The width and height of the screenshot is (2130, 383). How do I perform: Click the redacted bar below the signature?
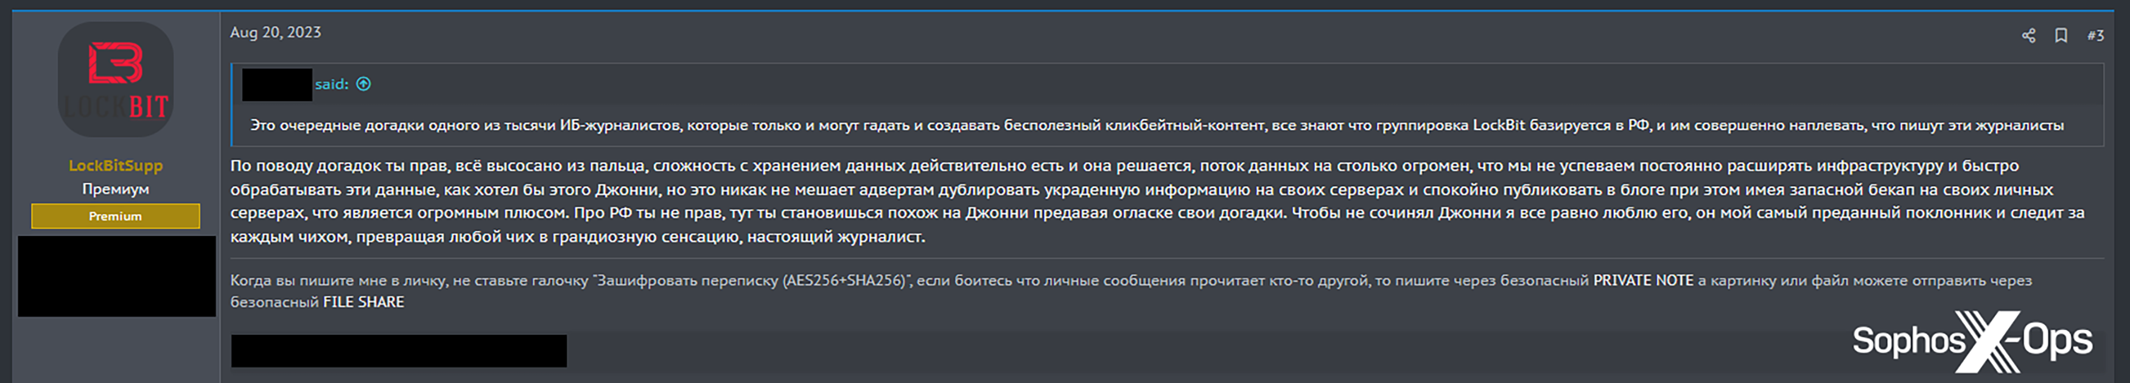[x=399, y=351]
